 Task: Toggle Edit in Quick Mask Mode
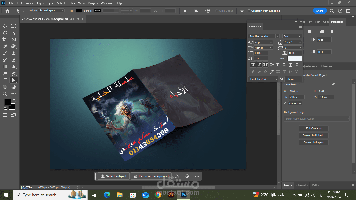pos(5,115)
